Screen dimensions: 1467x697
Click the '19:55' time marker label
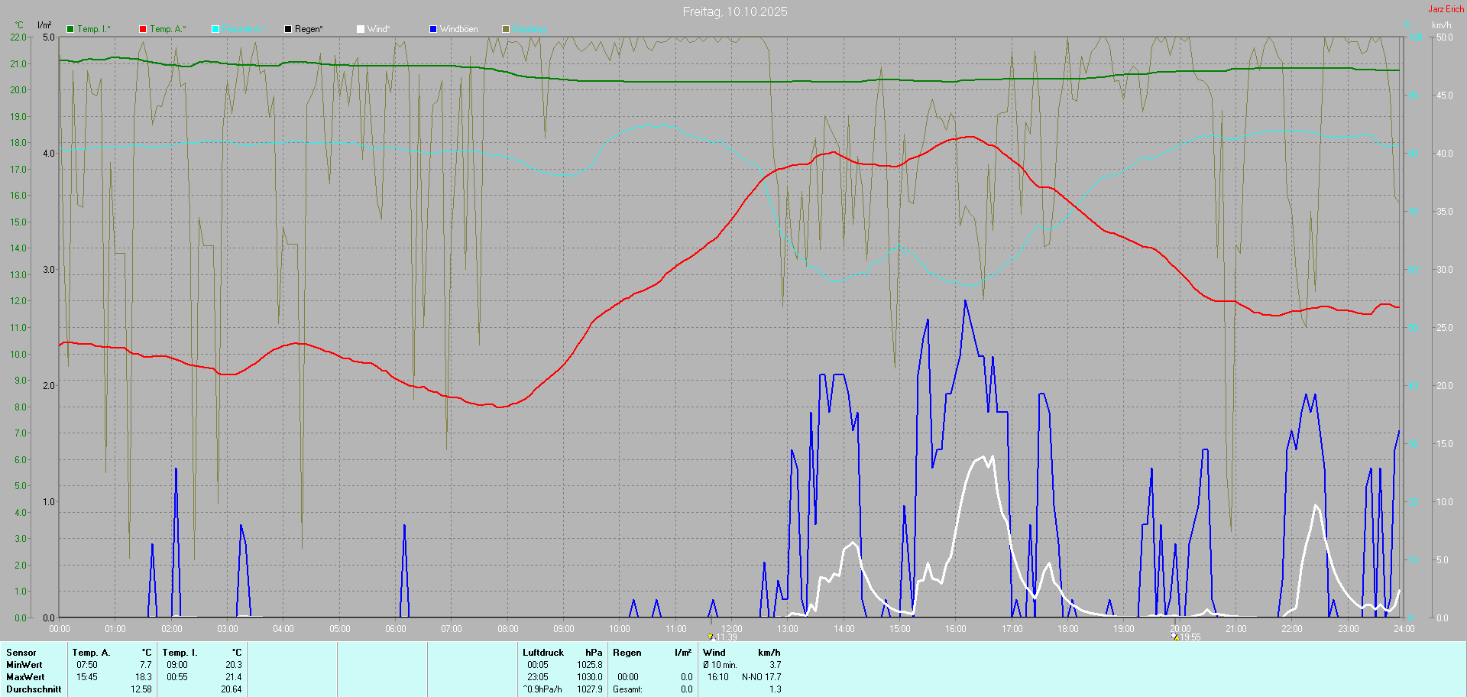click(1190, 637)
